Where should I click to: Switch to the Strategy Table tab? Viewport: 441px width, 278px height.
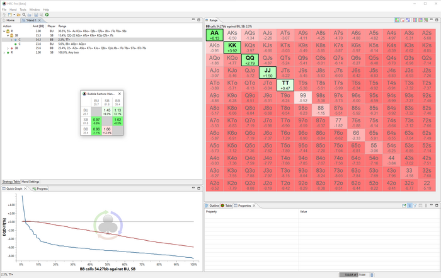coord(11,182)
